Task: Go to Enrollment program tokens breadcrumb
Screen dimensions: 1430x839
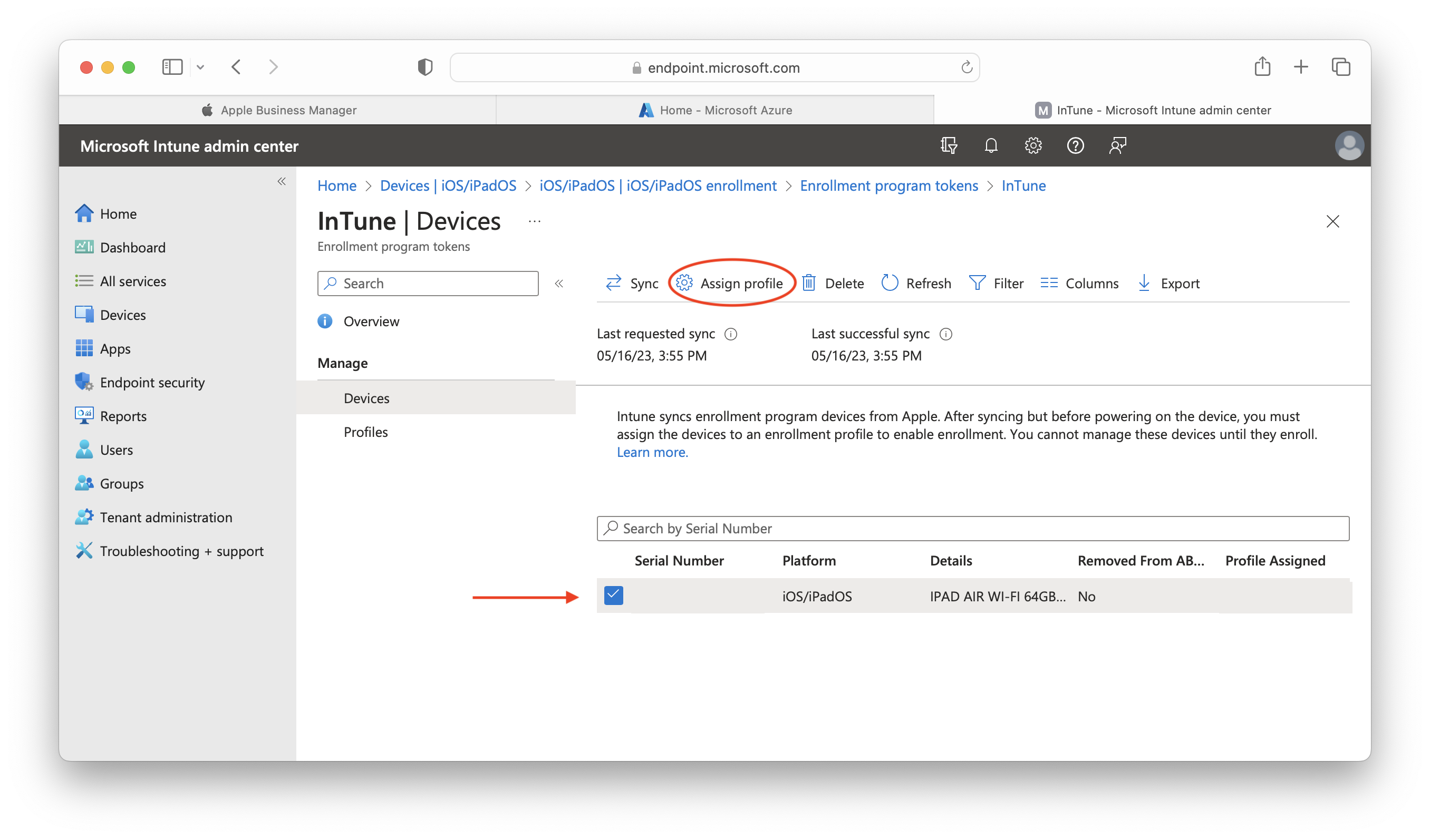Action: [888, 186]
